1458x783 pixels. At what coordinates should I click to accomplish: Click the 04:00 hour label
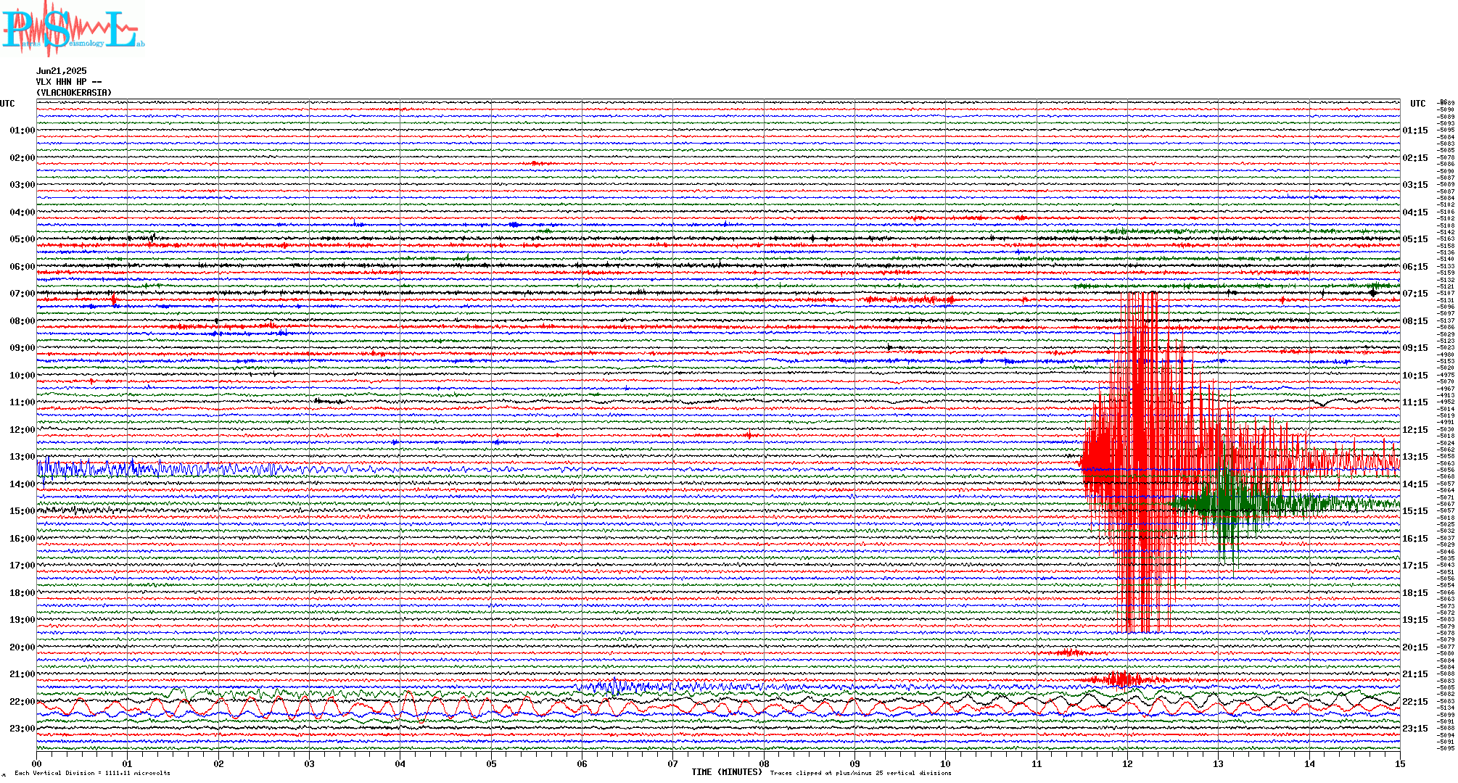click(22, 212)
